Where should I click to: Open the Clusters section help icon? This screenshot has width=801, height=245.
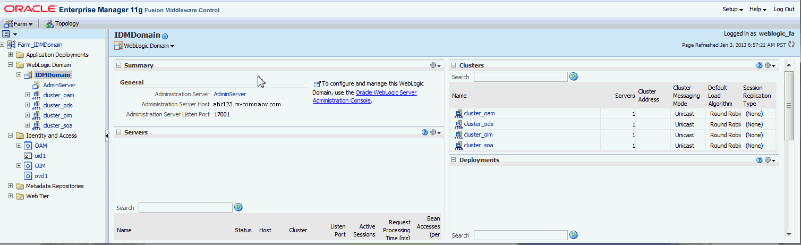(x=760, y=65)
